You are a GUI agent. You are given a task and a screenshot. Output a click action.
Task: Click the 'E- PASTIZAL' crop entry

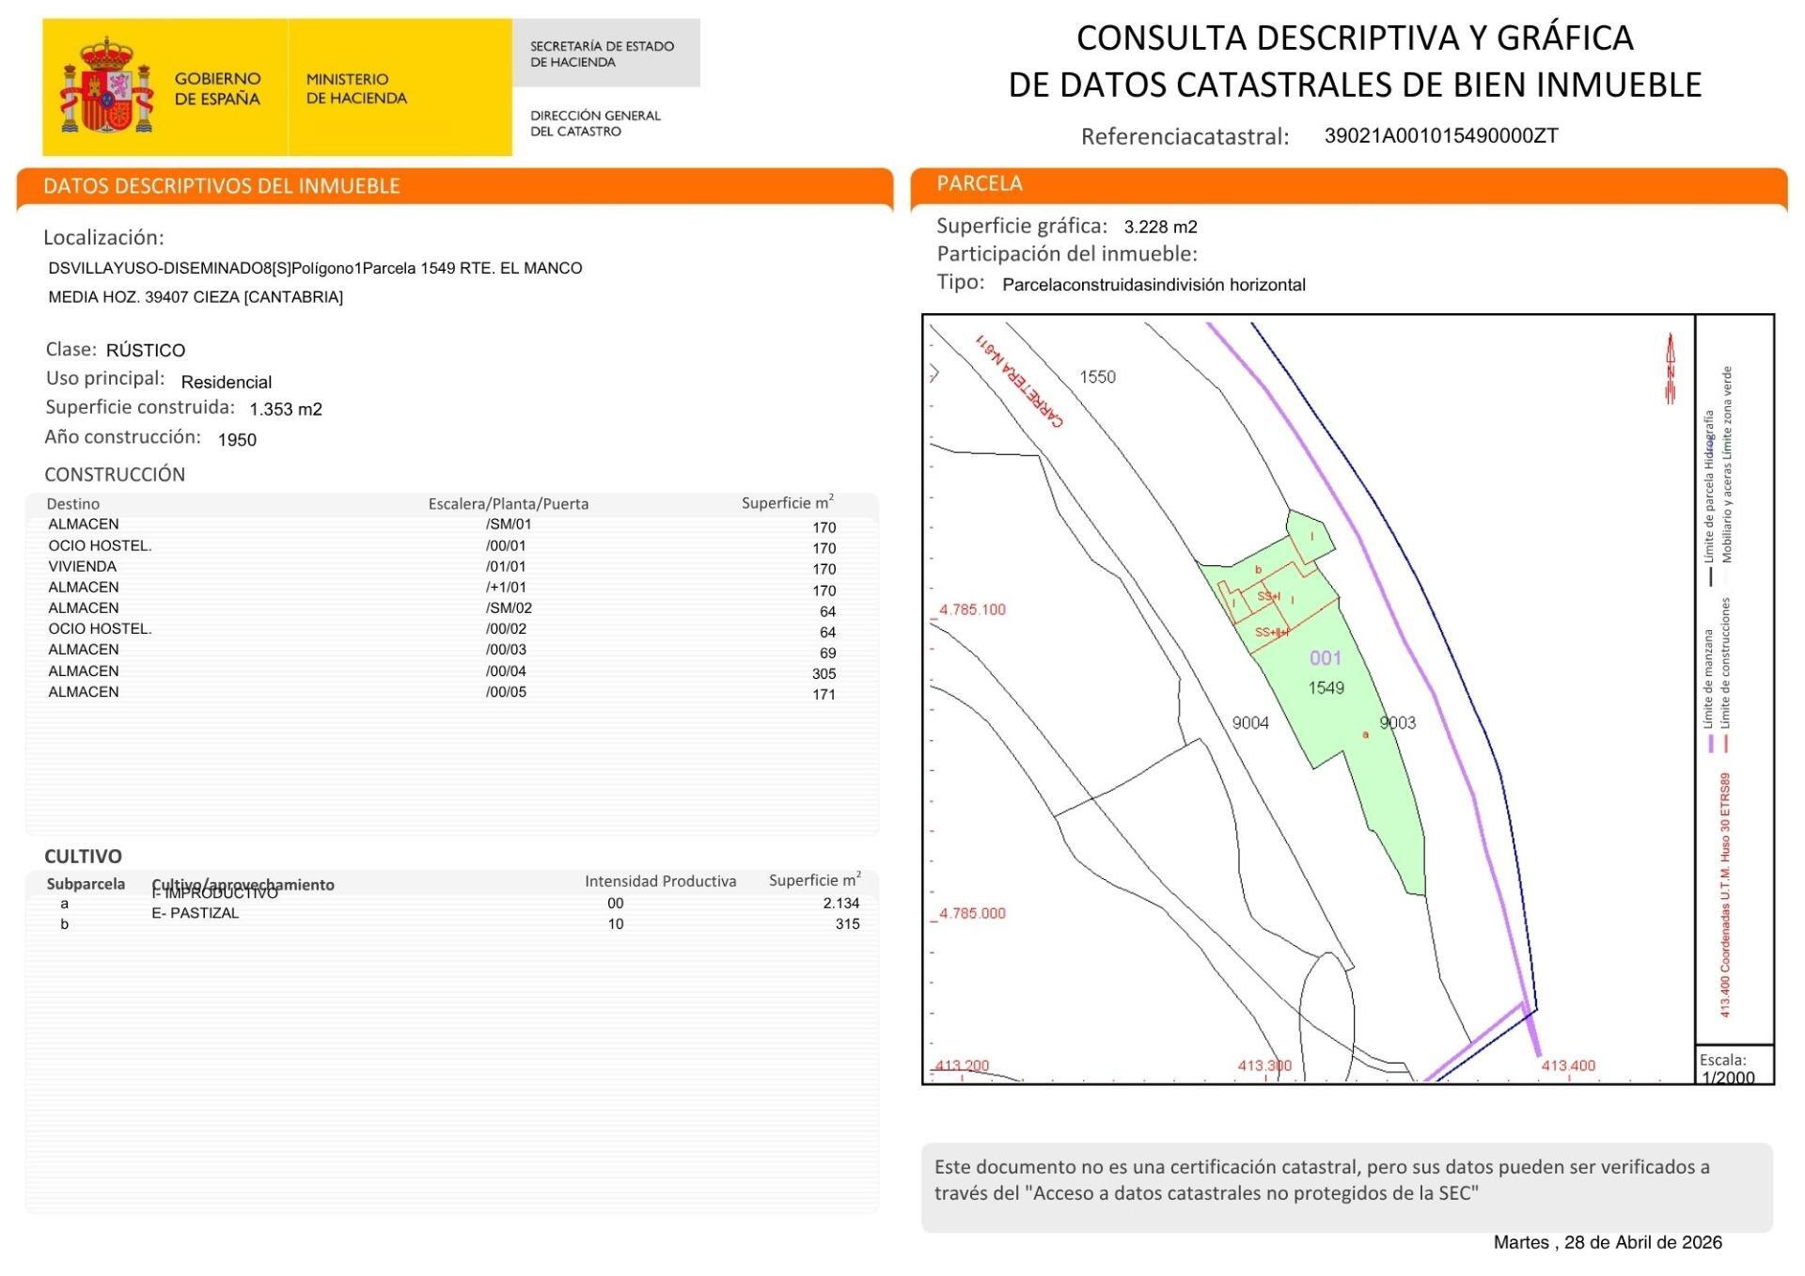coord(196,913)
